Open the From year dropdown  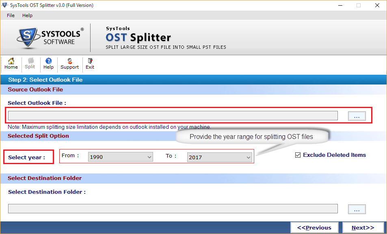121,157
